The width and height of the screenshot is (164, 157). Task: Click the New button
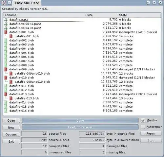(x=11, y=128)
